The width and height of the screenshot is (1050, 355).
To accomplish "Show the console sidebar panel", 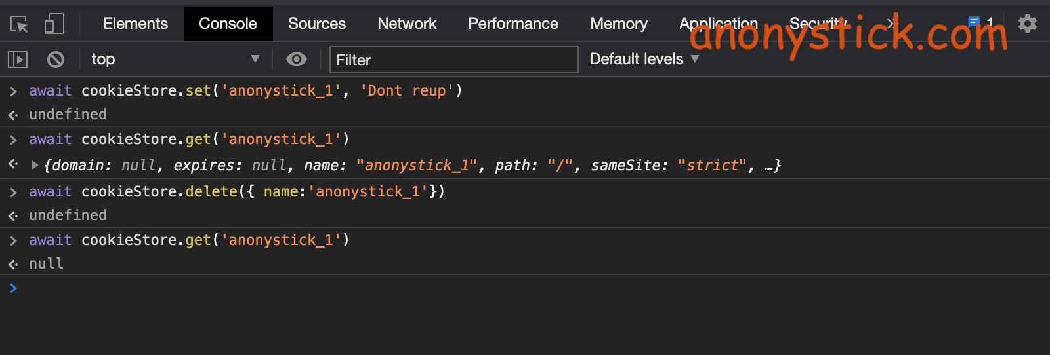I will click(18, 60).
